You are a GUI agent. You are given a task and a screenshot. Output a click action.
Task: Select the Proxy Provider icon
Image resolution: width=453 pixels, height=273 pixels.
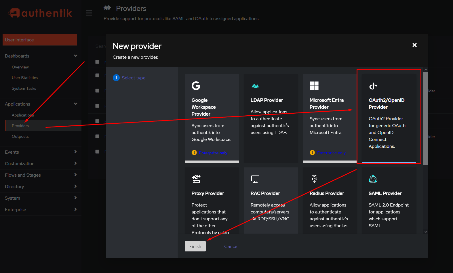pos(196,179)
